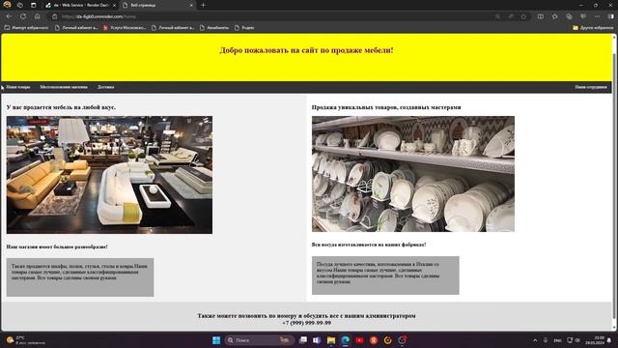
Task: Open the Edge sidebar icon at the toolbar's end
Action: click(x=611, y=16)
